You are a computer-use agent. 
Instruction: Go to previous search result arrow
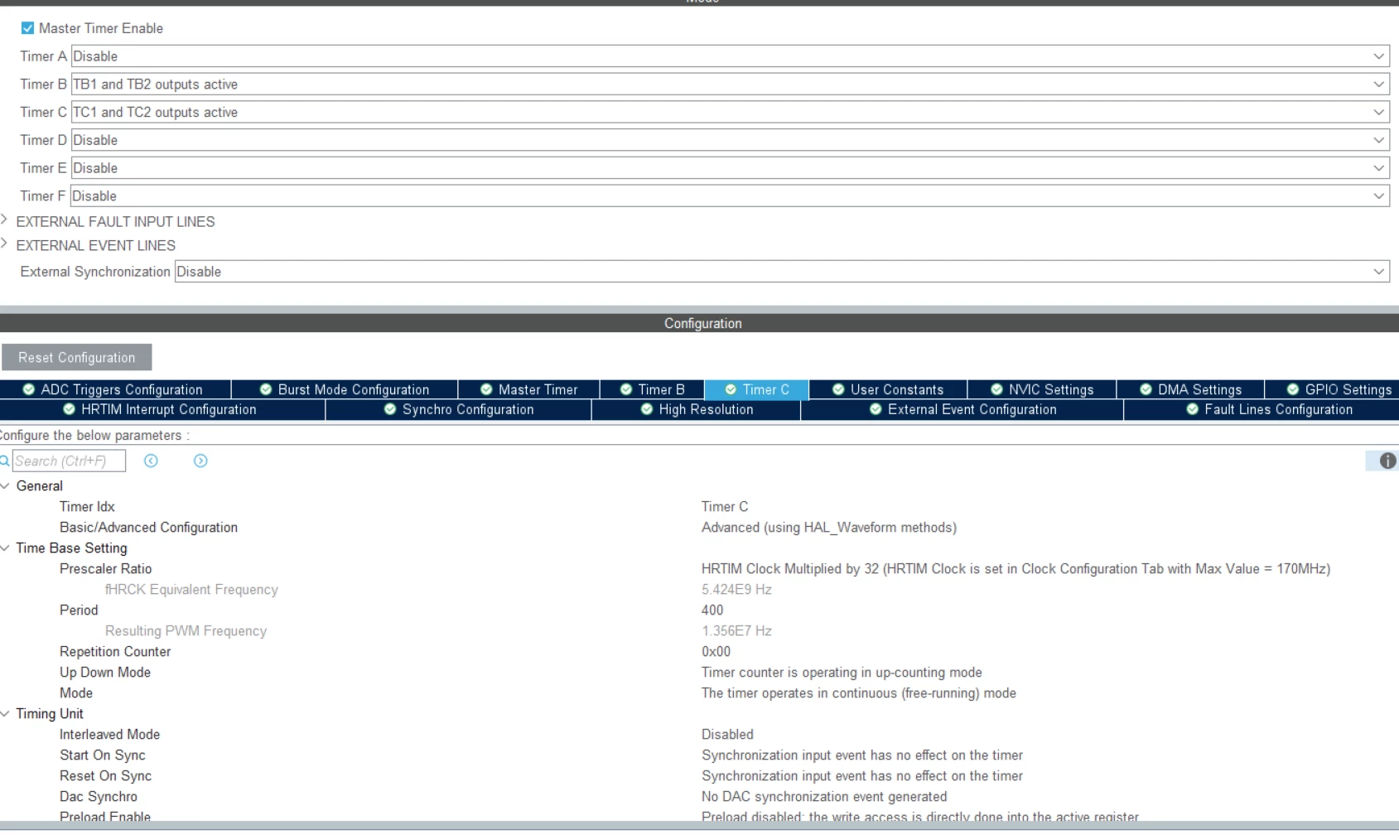(x=151, y=461)
